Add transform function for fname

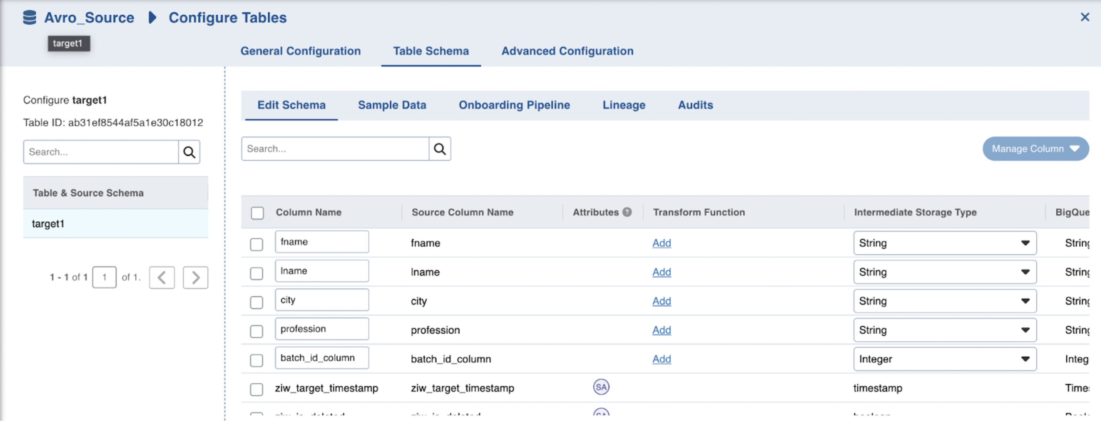point(661,243)
